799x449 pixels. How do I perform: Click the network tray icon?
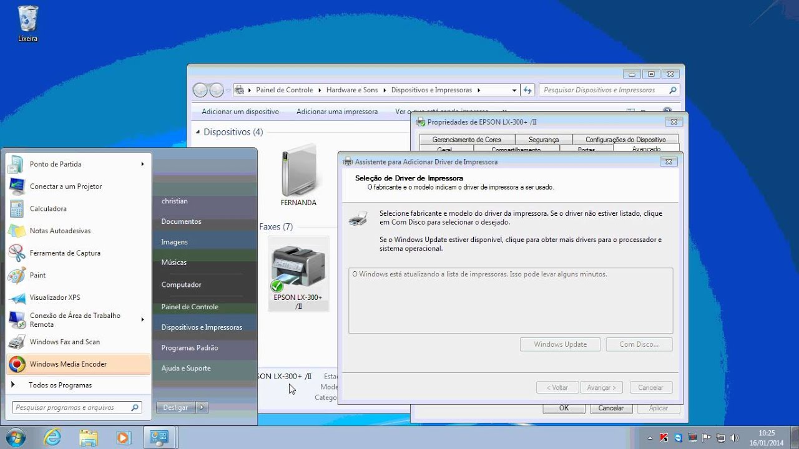tap(720, 438)
